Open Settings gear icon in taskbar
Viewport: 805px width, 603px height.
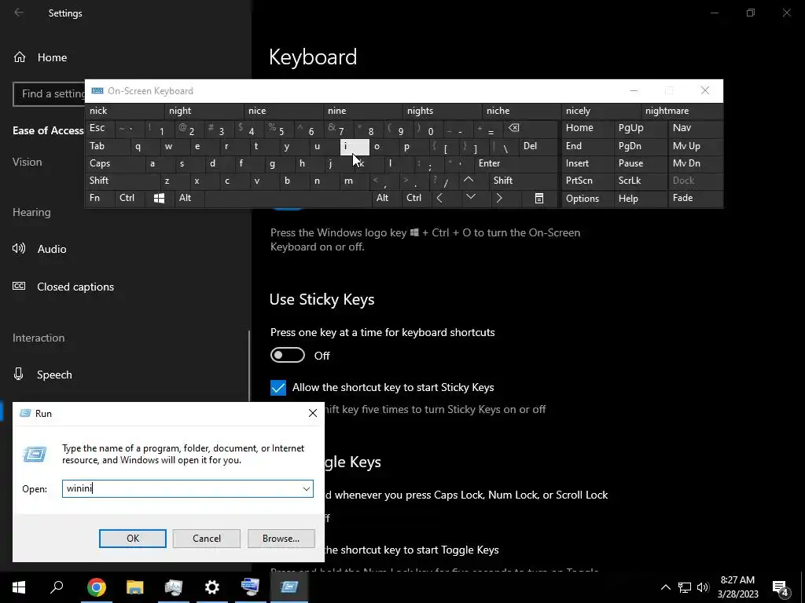[211, 587]
